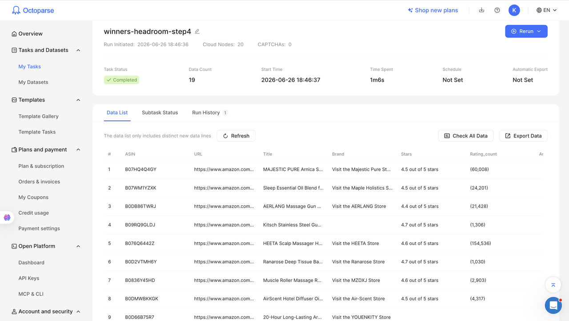Open Template Gallery
The image size is (569, 321).
(39, 116)
